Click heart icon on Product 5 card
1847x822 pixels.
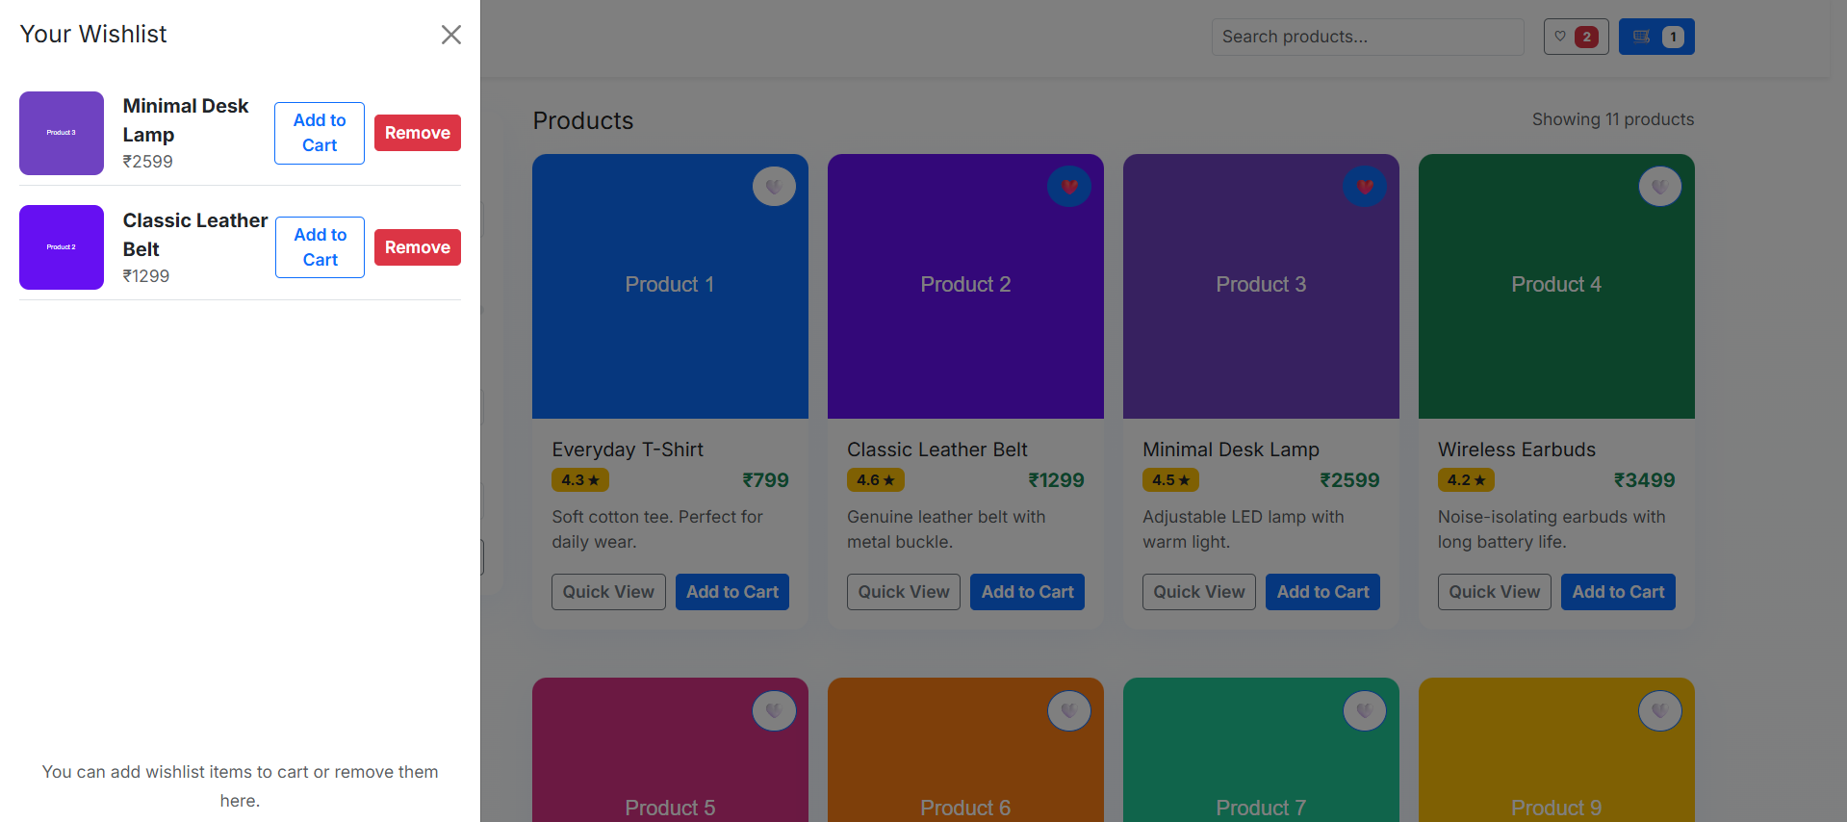pyautogui.click(x=774, y=711)
